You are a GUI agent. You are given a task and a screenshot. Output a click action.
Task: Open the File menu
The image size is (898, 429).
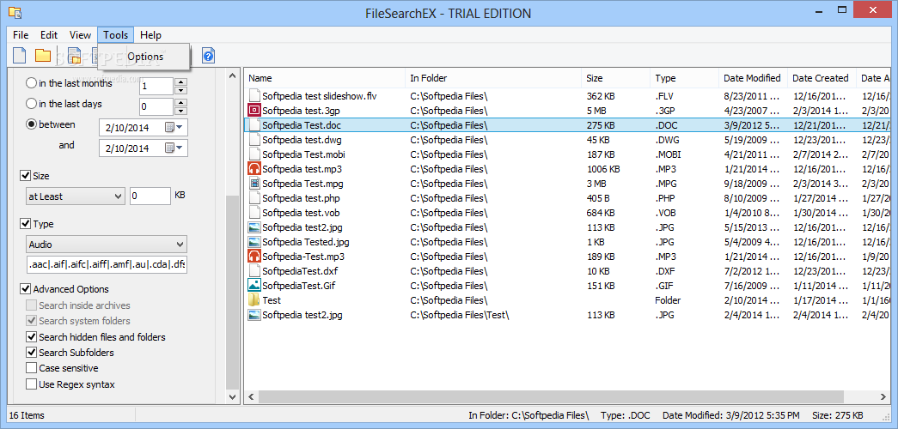21,35
